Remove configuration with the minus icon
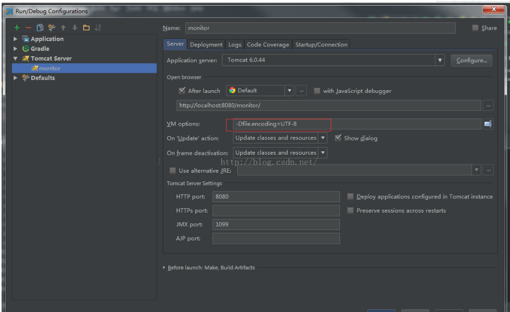Image resolution: width=510 pixels, height=312 pixels. (x=28, y=28)
